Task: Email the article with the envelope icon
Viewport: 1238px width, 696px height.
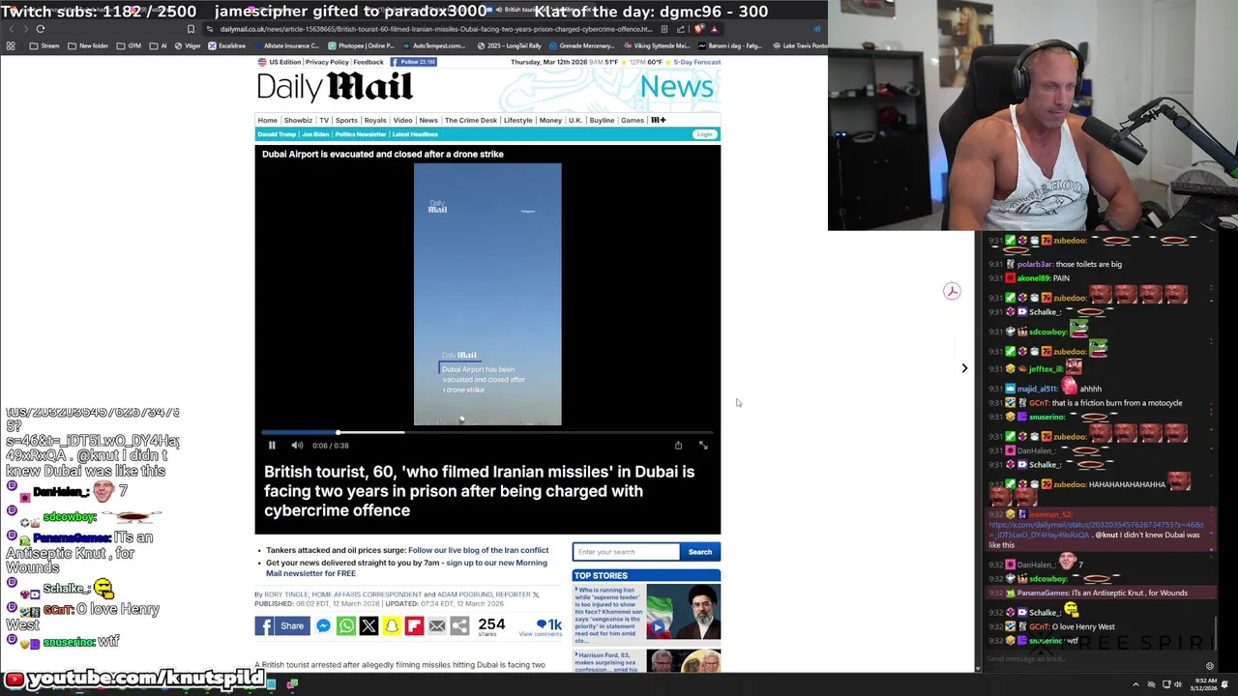Action: (x=437, y=625)
